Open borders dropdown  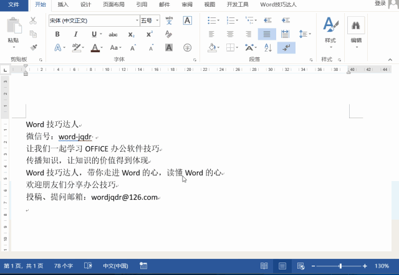pos(237,47)
